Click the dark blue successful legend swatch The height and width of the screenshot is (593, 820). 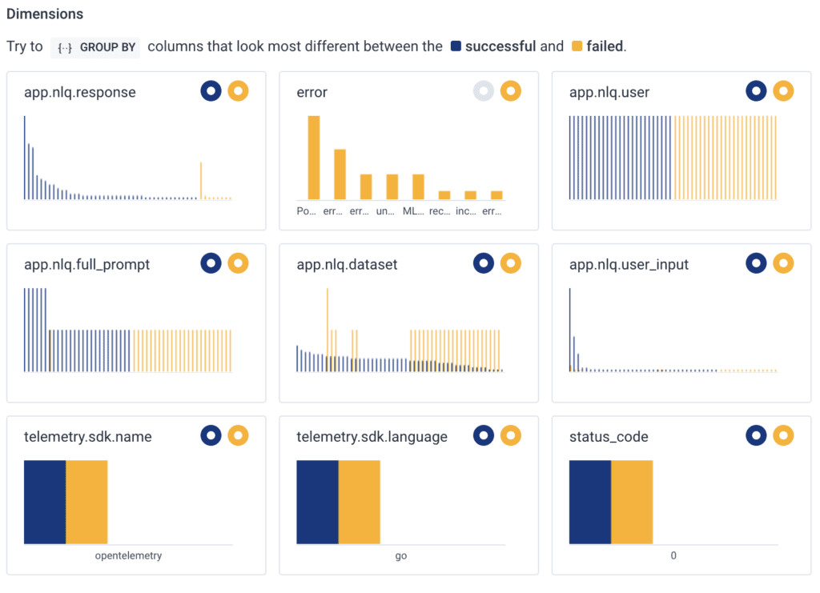coord(456,46)
